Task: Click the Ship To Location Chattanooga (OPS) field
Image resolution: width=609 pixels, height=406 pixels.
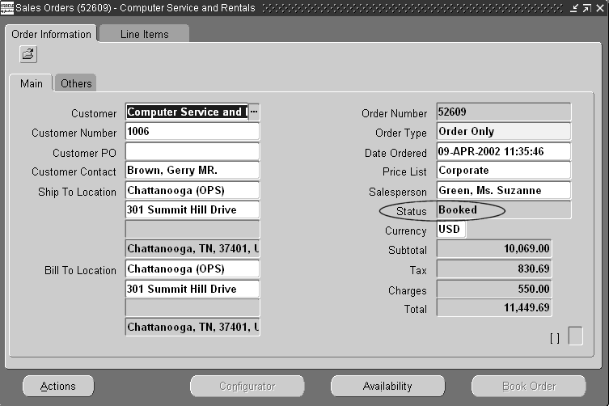Action: pyautogui.click(x=192, y=190)
